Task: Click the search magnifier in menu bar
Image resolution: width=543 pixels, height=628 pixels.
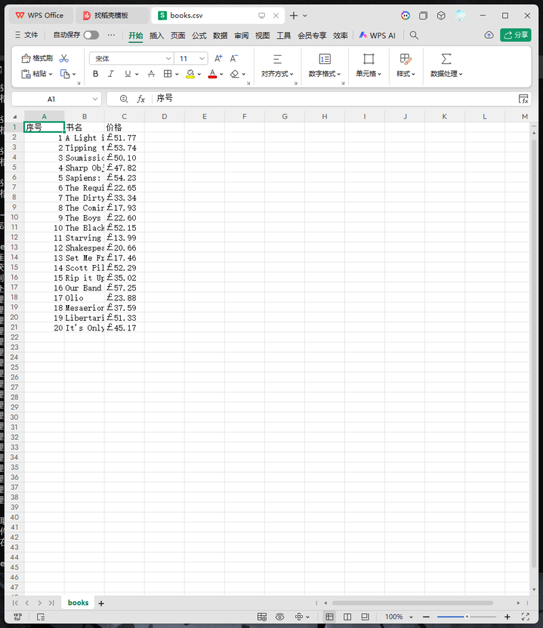Action: [x=414, y=35]
